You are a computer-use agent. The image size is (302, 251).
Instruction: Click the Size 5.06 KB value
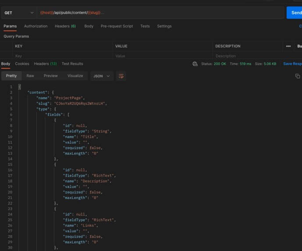[x=270, y=64]
